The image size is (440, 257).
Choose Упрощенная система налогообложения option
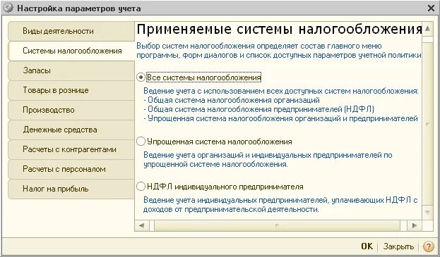(x=141, y=142)
